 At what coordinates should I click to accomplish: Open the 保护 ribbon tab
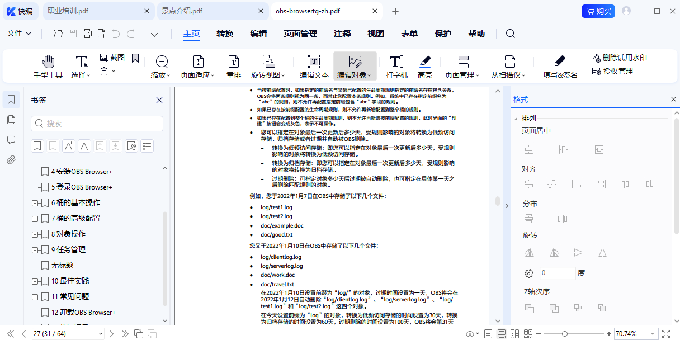click(x=443, y=34)
